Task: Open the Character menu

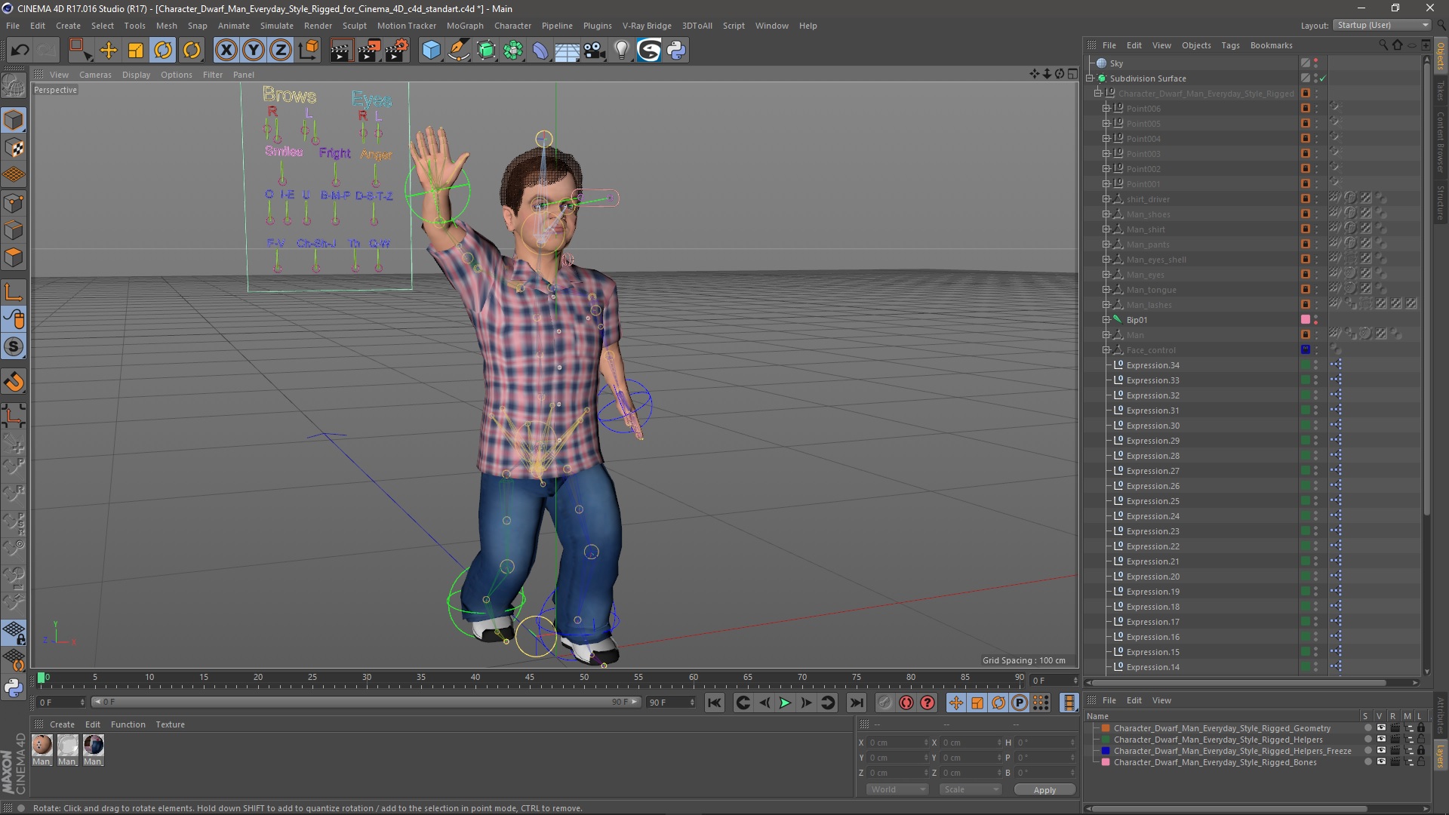Action: click(x=513, y=26)
